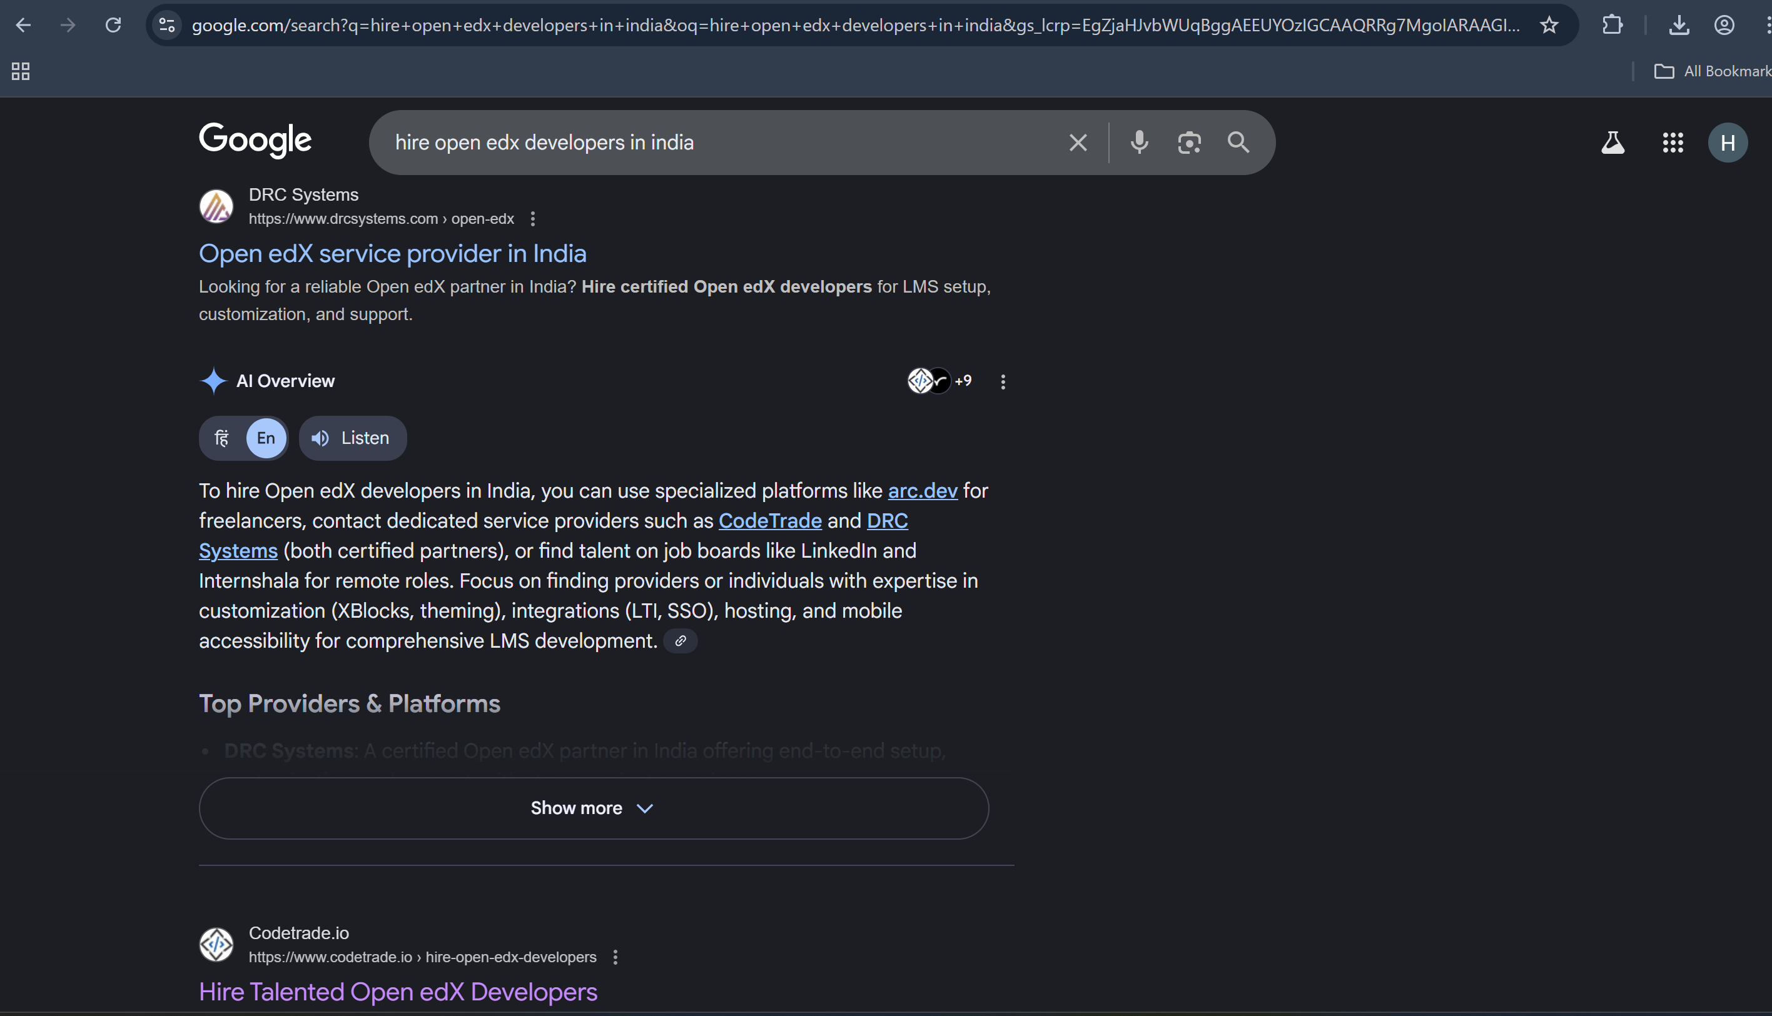Click inside the Google search input field

[698, 143]
